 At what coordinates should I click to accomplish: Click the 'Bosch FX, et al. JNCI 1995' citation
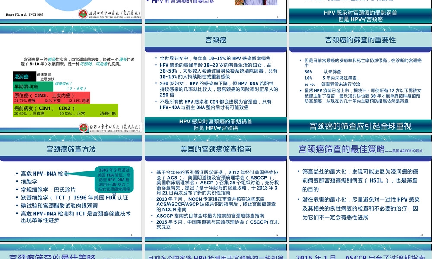[25, 15]
